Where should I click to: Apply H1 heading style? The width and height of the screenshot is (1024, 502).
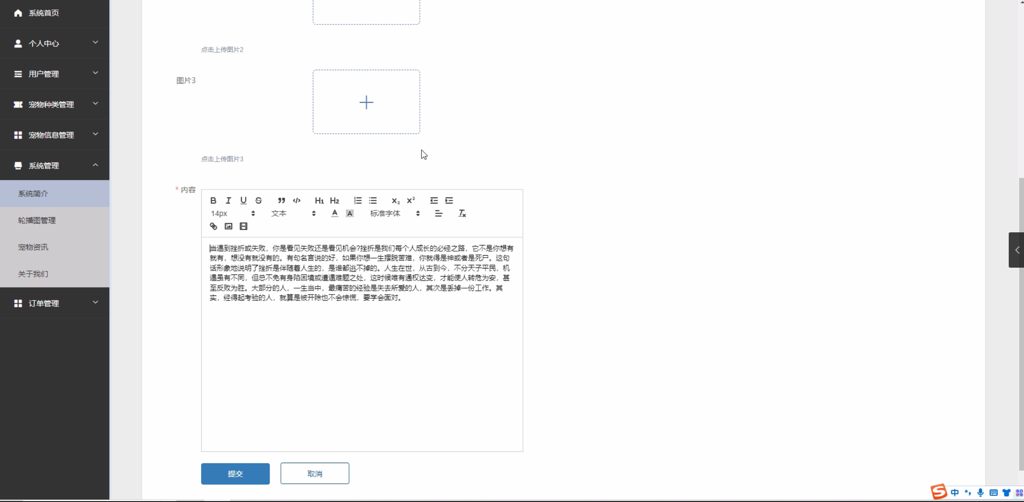coord(319,200)
